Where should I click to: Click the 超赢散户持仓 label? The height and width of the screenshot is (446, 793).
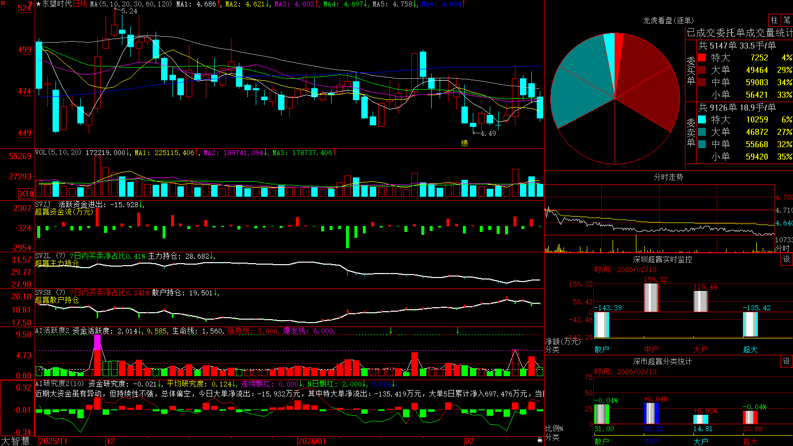57,300
